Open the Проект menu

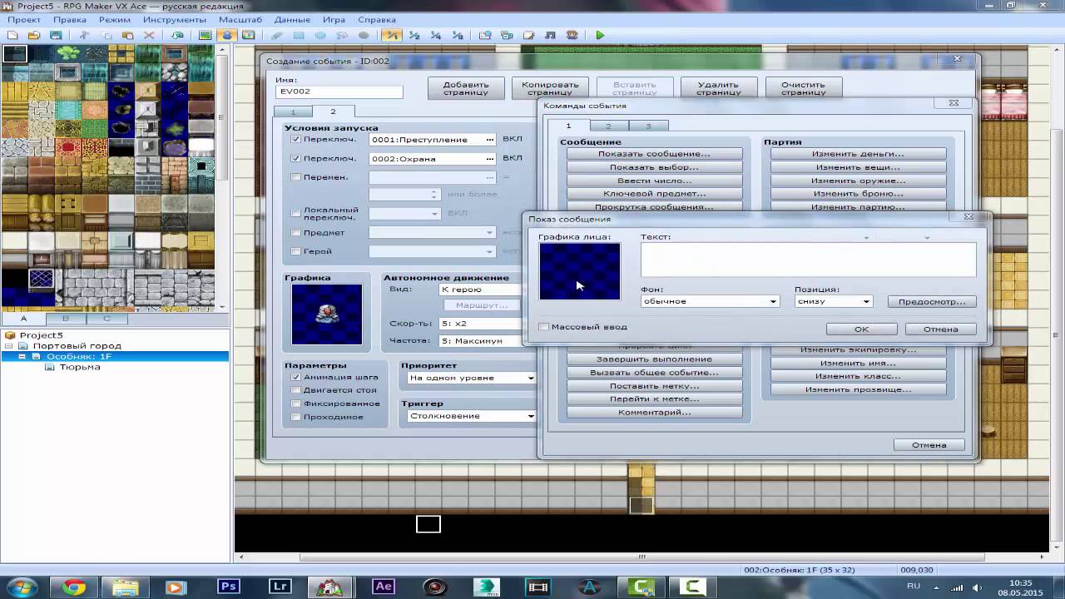pos(24,19)
